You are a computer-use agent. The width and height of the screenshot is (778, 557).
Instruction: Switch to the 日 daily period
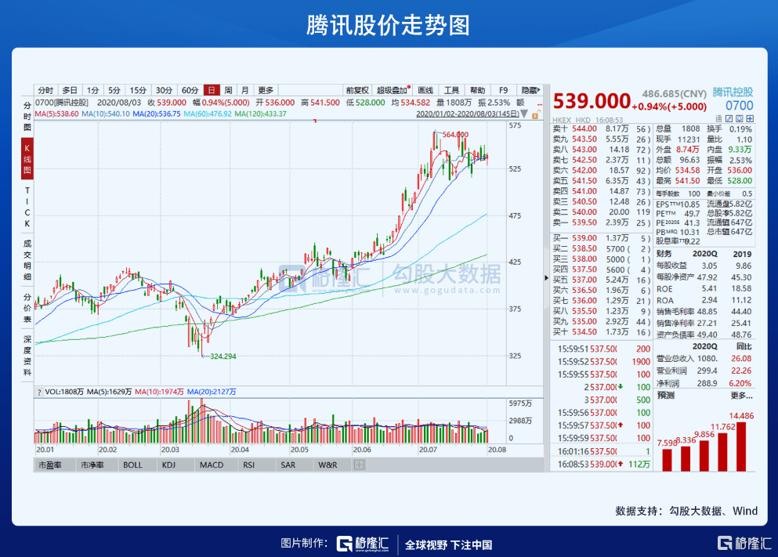point(212,90)
